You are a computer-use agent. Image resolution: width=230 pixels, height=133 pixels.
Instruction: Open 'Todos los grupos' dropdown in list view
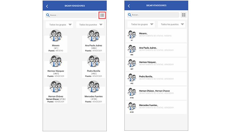(x=141, y=24)
